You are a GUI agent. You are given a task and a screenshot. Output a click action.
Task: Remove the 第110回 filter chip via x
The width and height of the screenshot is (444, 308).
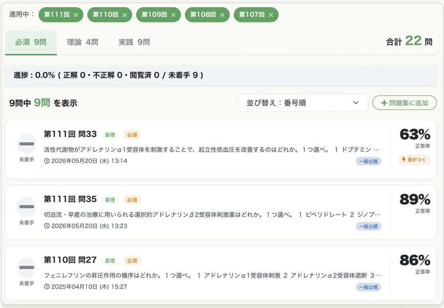125,15
